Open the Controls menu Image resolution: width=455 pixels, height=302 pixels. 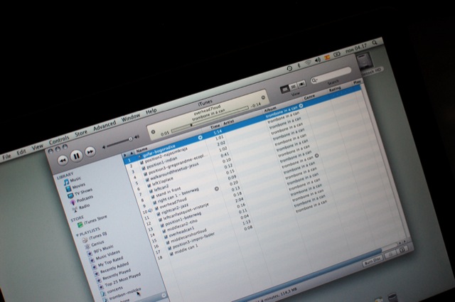[59, 141]
